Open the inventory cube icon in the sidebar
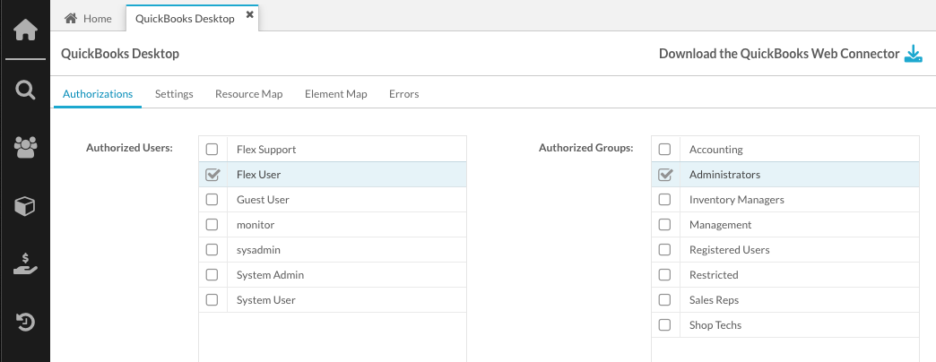 click(x=25, y=206)
